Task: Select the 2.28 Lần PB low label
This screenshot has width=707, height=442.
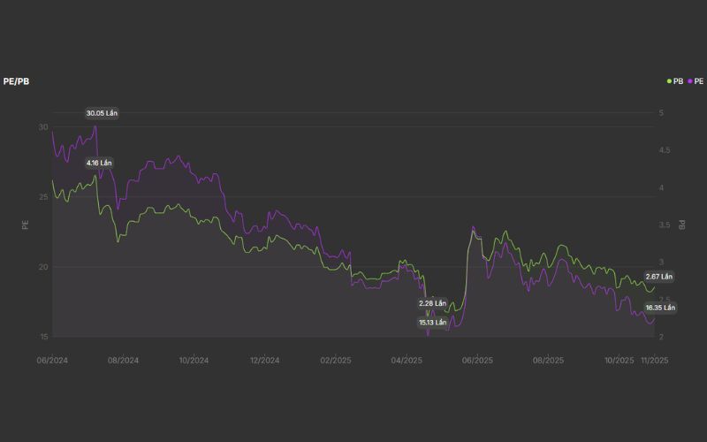Action: (x=432, y=303)
